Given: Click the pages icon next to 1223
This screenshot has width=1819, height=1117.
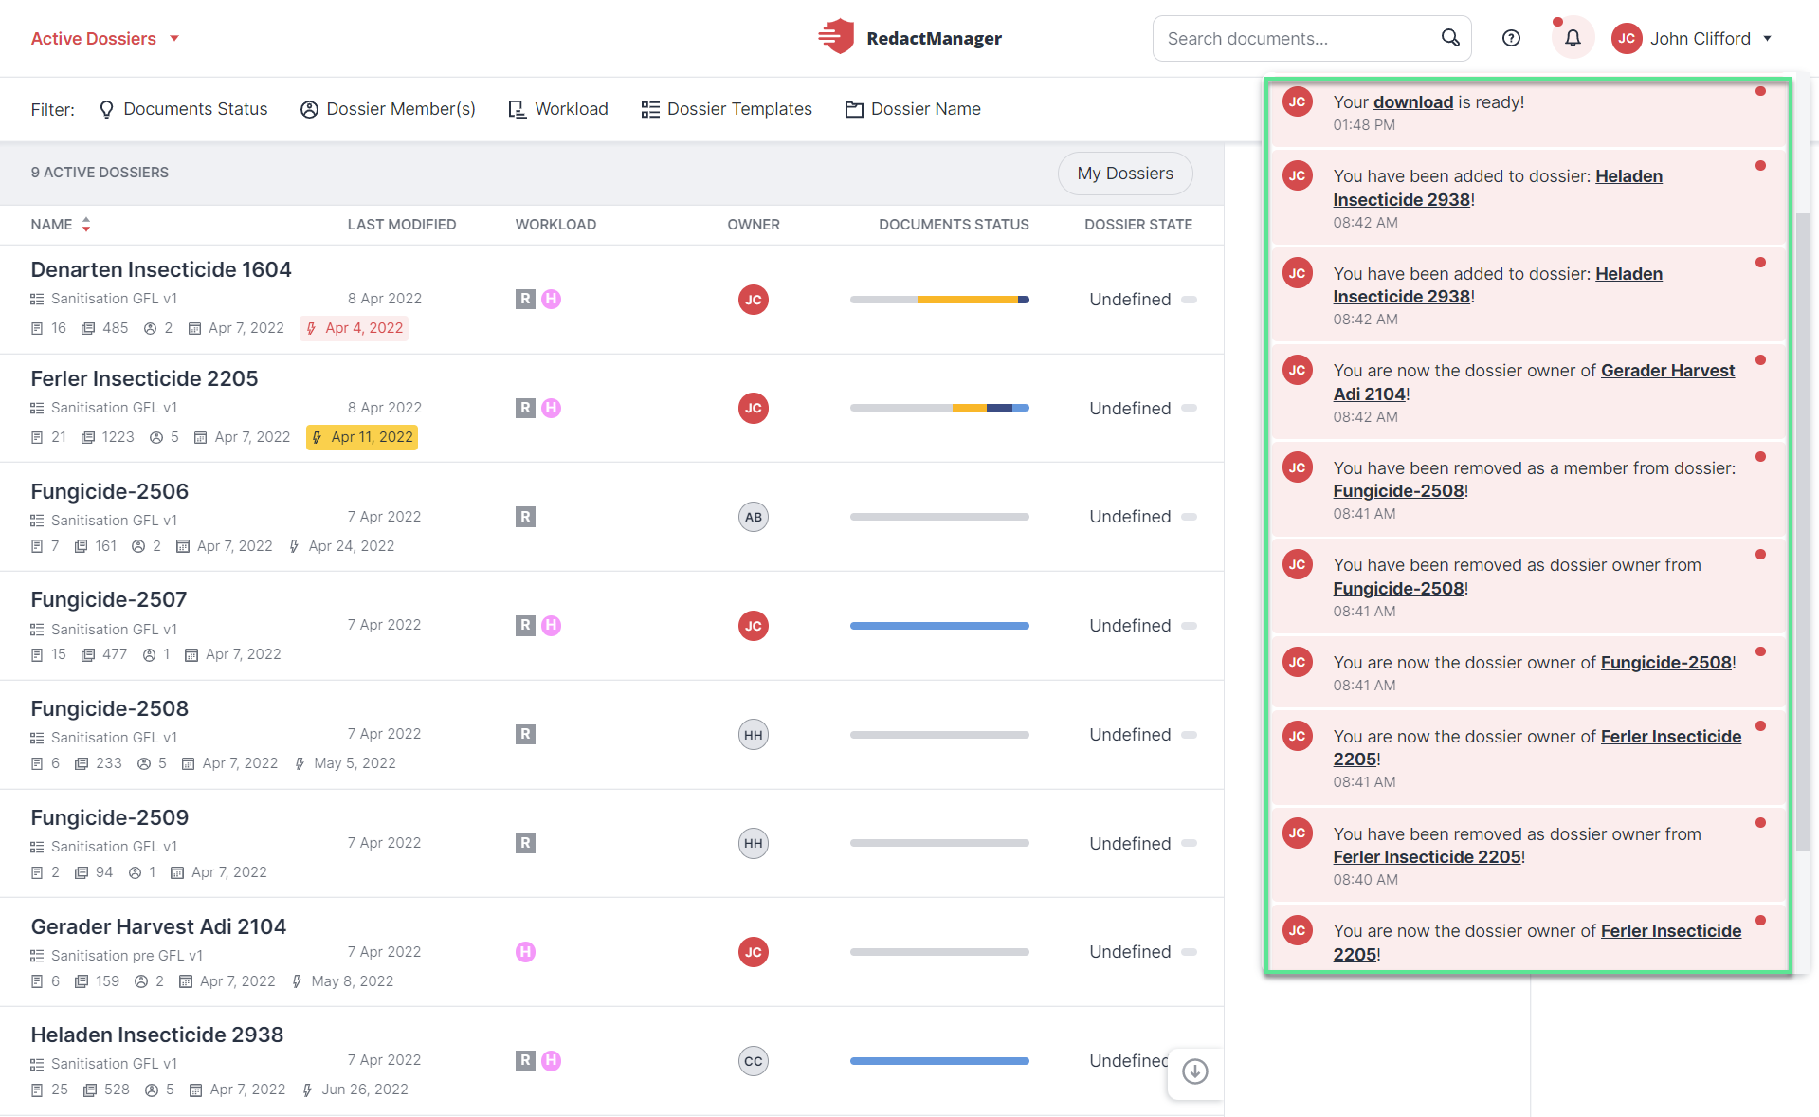Looking at the screenshot, I should tap(88, 437).
